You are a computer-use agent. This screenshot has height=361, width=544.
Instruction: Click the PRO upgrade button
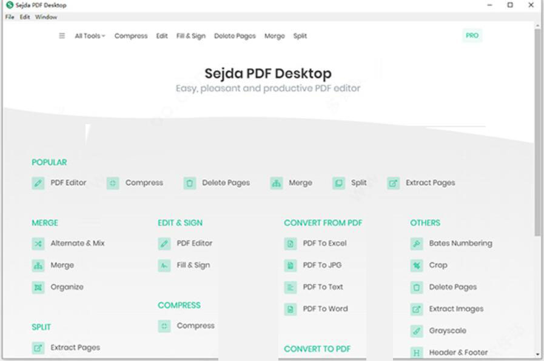tap(472, 35)
